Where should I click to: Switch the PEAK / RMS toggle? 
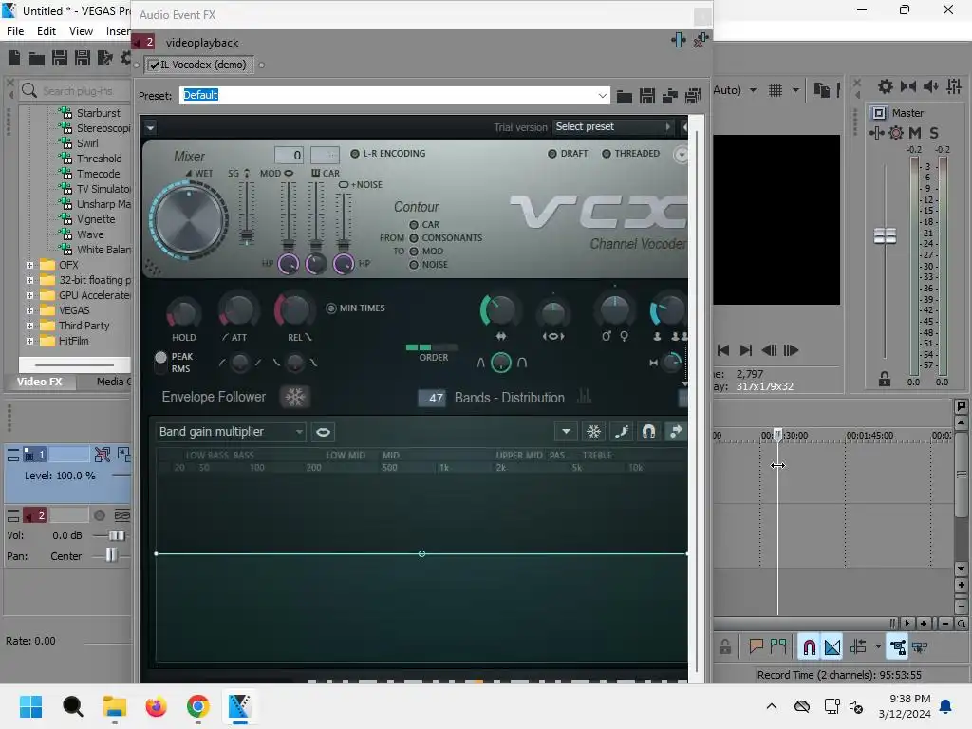coord(160,362)
